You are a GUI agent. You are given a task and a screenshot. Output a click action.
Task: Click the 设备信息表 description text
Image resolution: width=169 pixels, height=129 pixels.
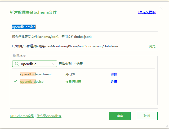73,82
